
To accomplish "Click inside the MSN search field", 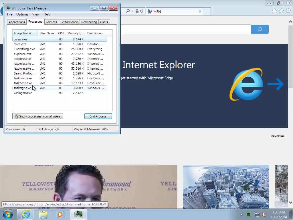I will point(186,29).
